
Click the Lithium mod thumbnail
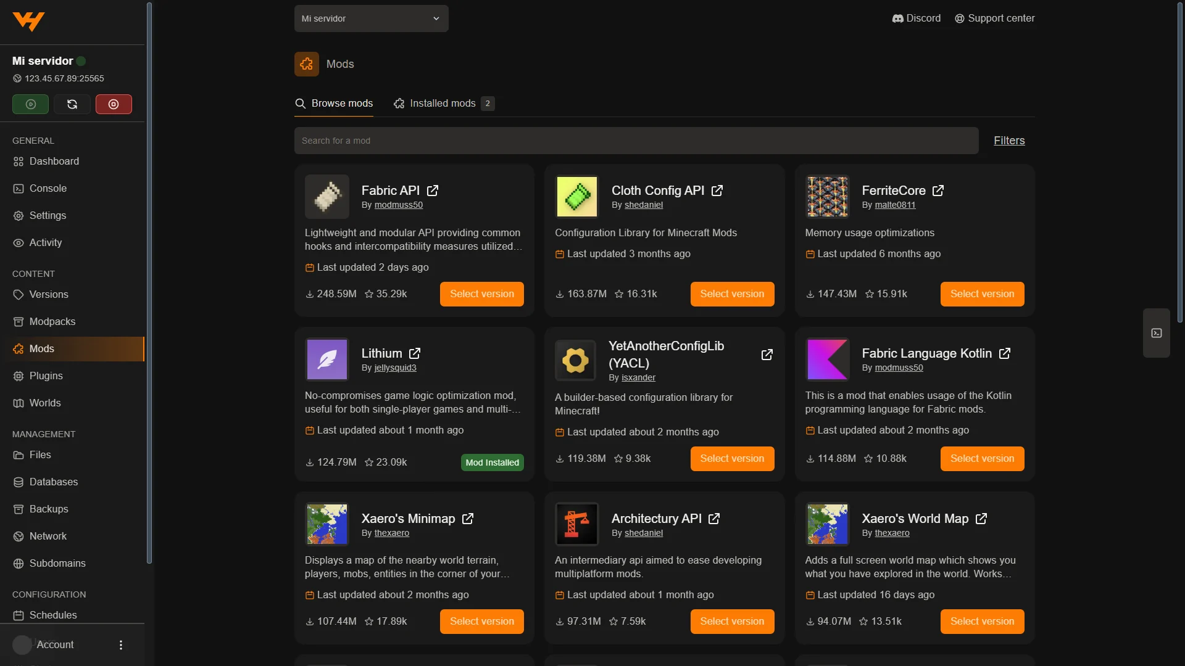(x=327, y=360)
